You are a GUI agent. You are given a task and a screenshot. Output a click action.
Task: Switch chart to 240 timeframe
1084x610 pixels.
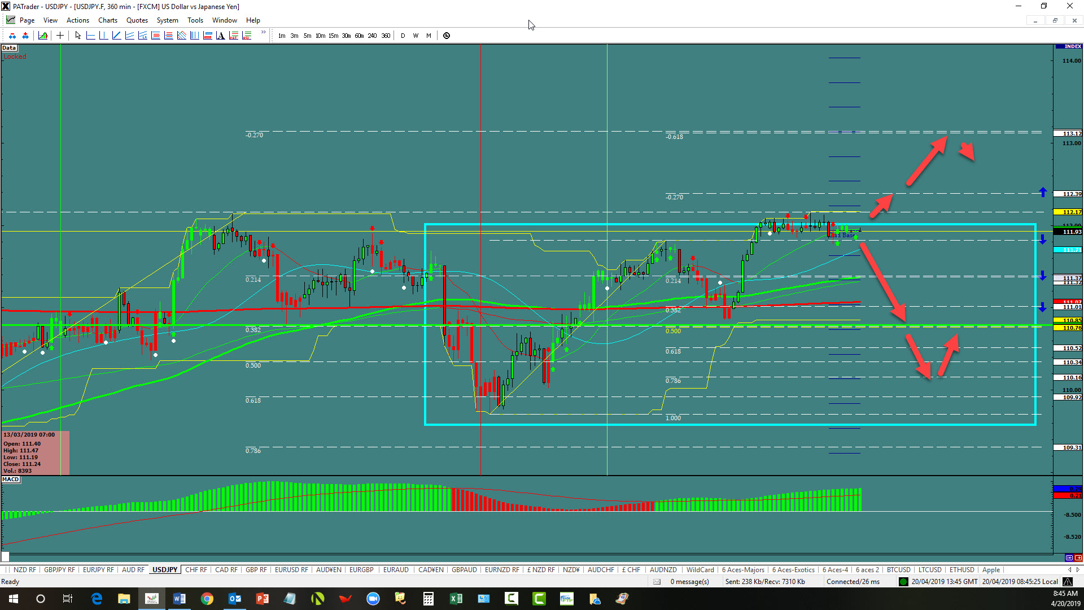click(372, 36)
